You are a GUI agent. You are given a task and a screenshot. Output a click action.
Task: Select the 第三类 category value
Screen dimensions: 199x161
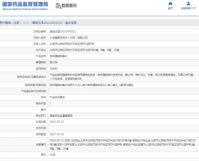tap(54, 62)
